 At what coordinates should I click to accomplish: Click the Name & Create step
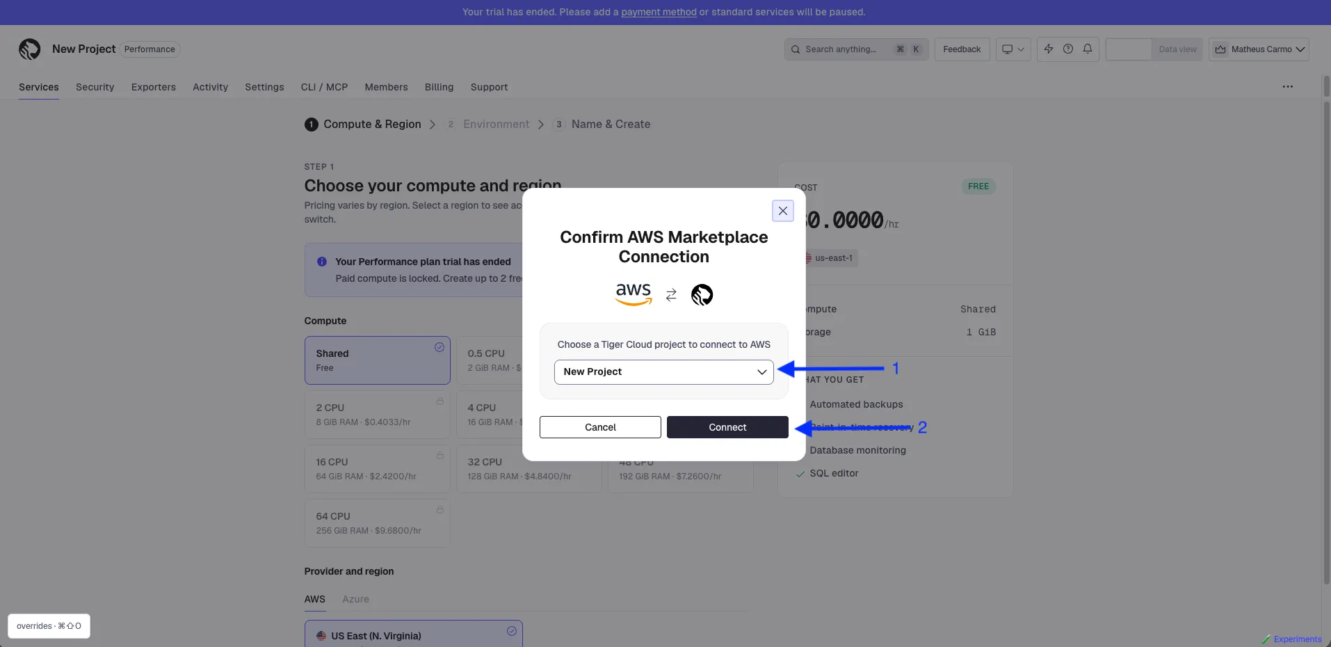pos(602,125)
